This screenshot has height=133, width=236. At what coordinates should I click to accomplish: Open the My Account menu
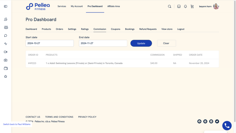click(77, 6)
